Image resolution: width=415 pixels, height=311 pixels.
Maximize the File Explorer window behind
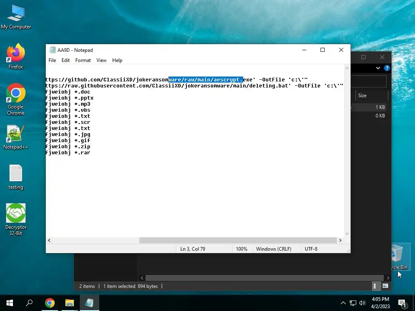(364, 57)
